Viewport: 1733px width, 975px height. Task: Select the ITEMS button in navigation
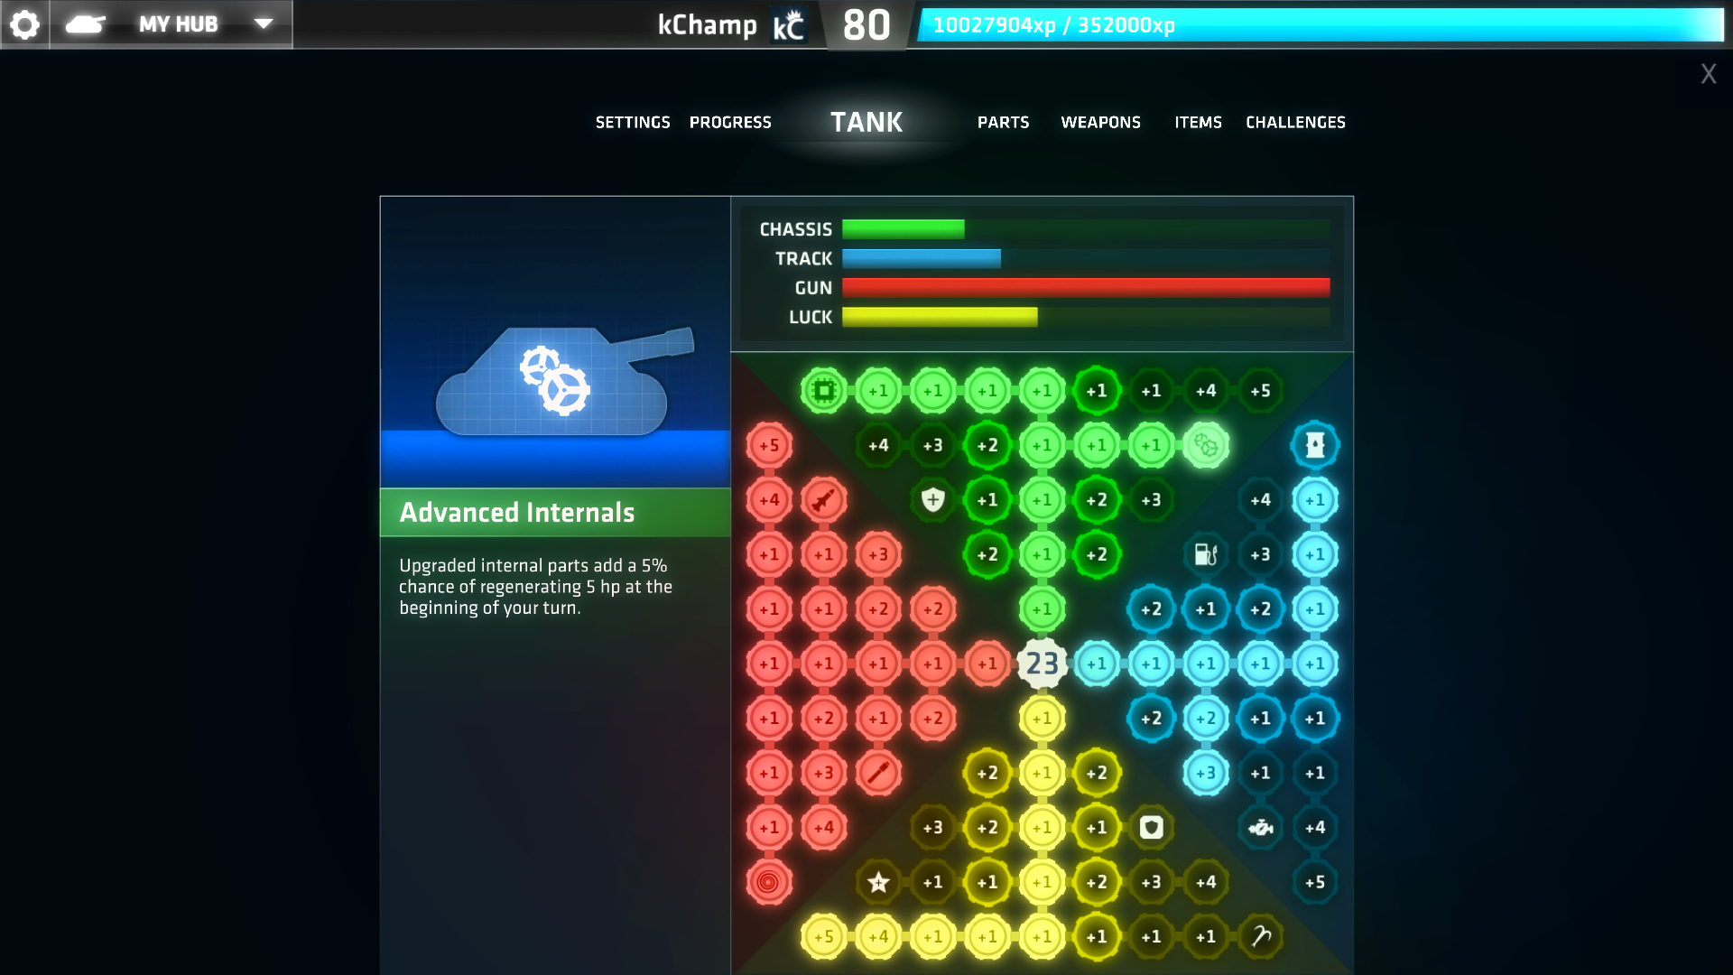pos(1198,122)
